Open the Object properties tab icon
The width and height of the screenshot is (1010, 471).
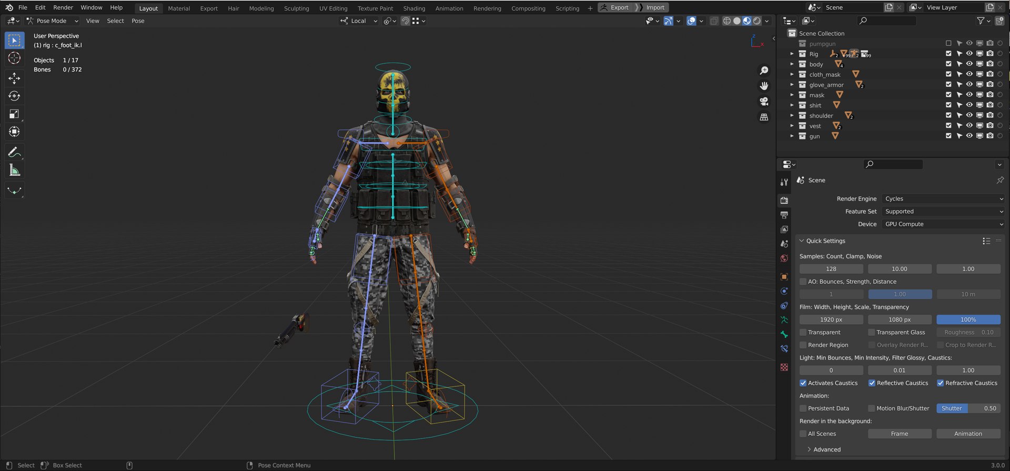pos(784,277)
